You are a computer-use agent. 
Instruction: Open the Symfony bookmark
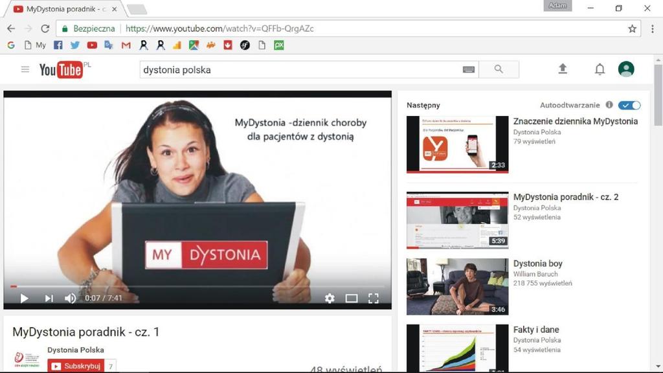point(245,45)
